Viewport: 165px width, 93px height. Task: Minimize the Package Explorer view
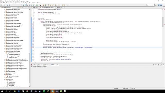27,7
